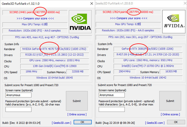Viewport: 187px width, 127px height.
Task: Click NVIDIA logo in FurMark v1.32.1.0 window
Action: 80,22
